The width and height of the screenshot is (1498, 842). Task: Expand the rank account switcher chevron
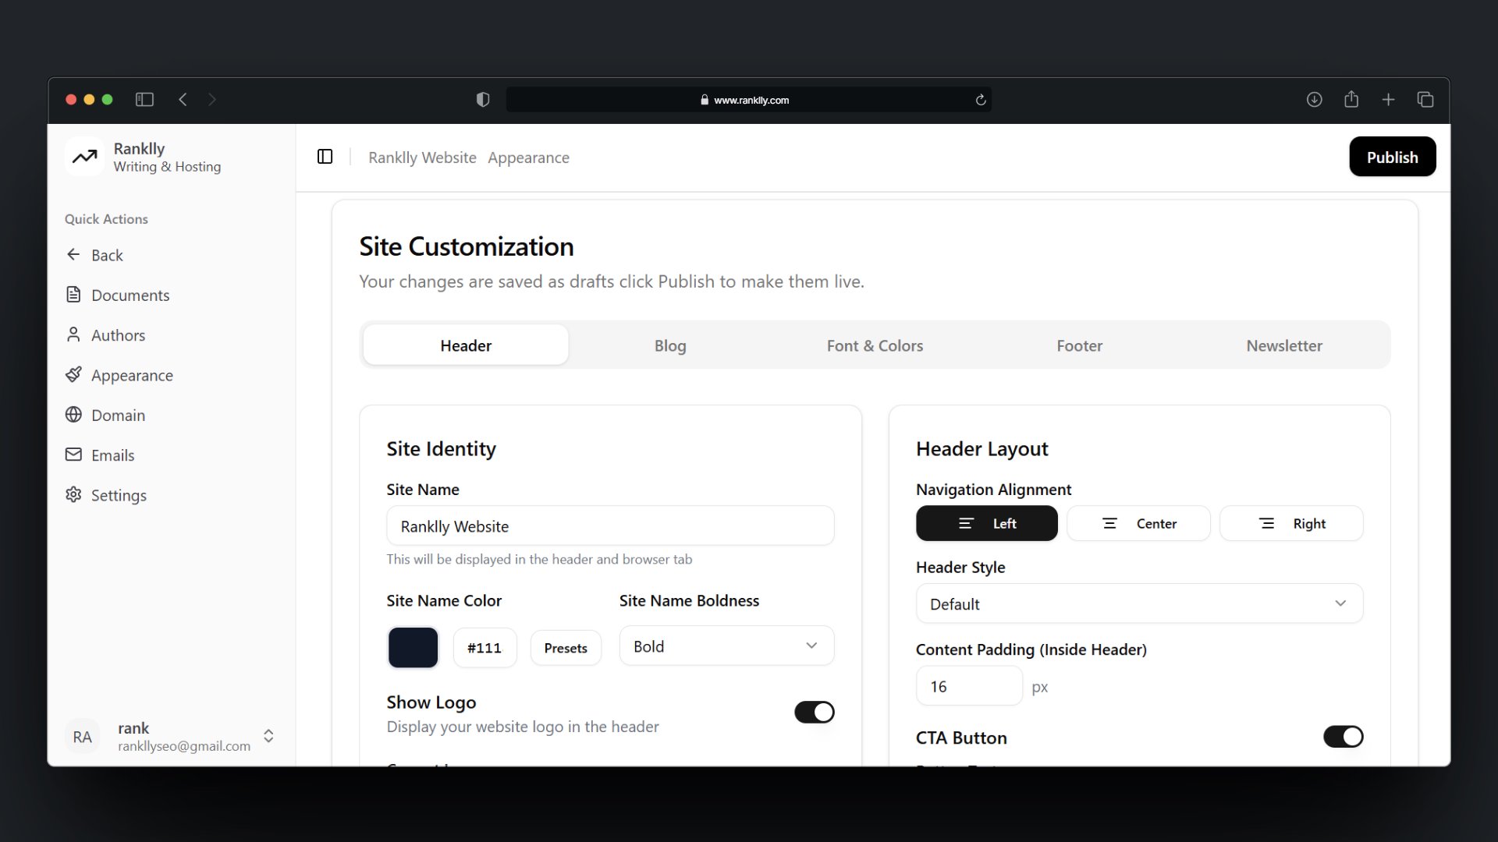coord(268,736)
